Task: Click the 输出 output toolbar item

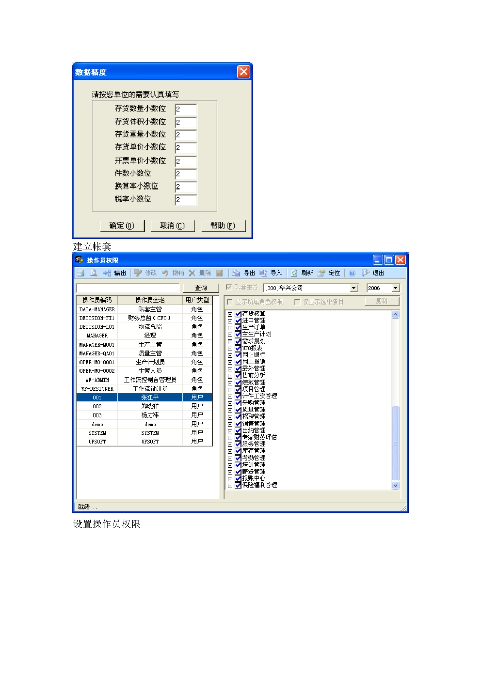Action: (x=115, y=273)
